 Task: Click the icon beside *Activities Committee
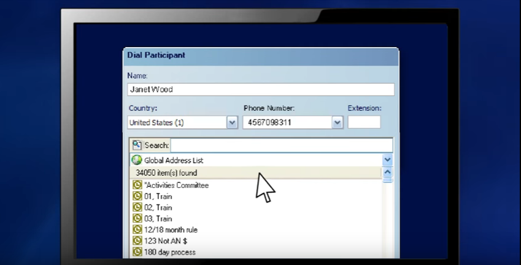[x=137, y=185]
